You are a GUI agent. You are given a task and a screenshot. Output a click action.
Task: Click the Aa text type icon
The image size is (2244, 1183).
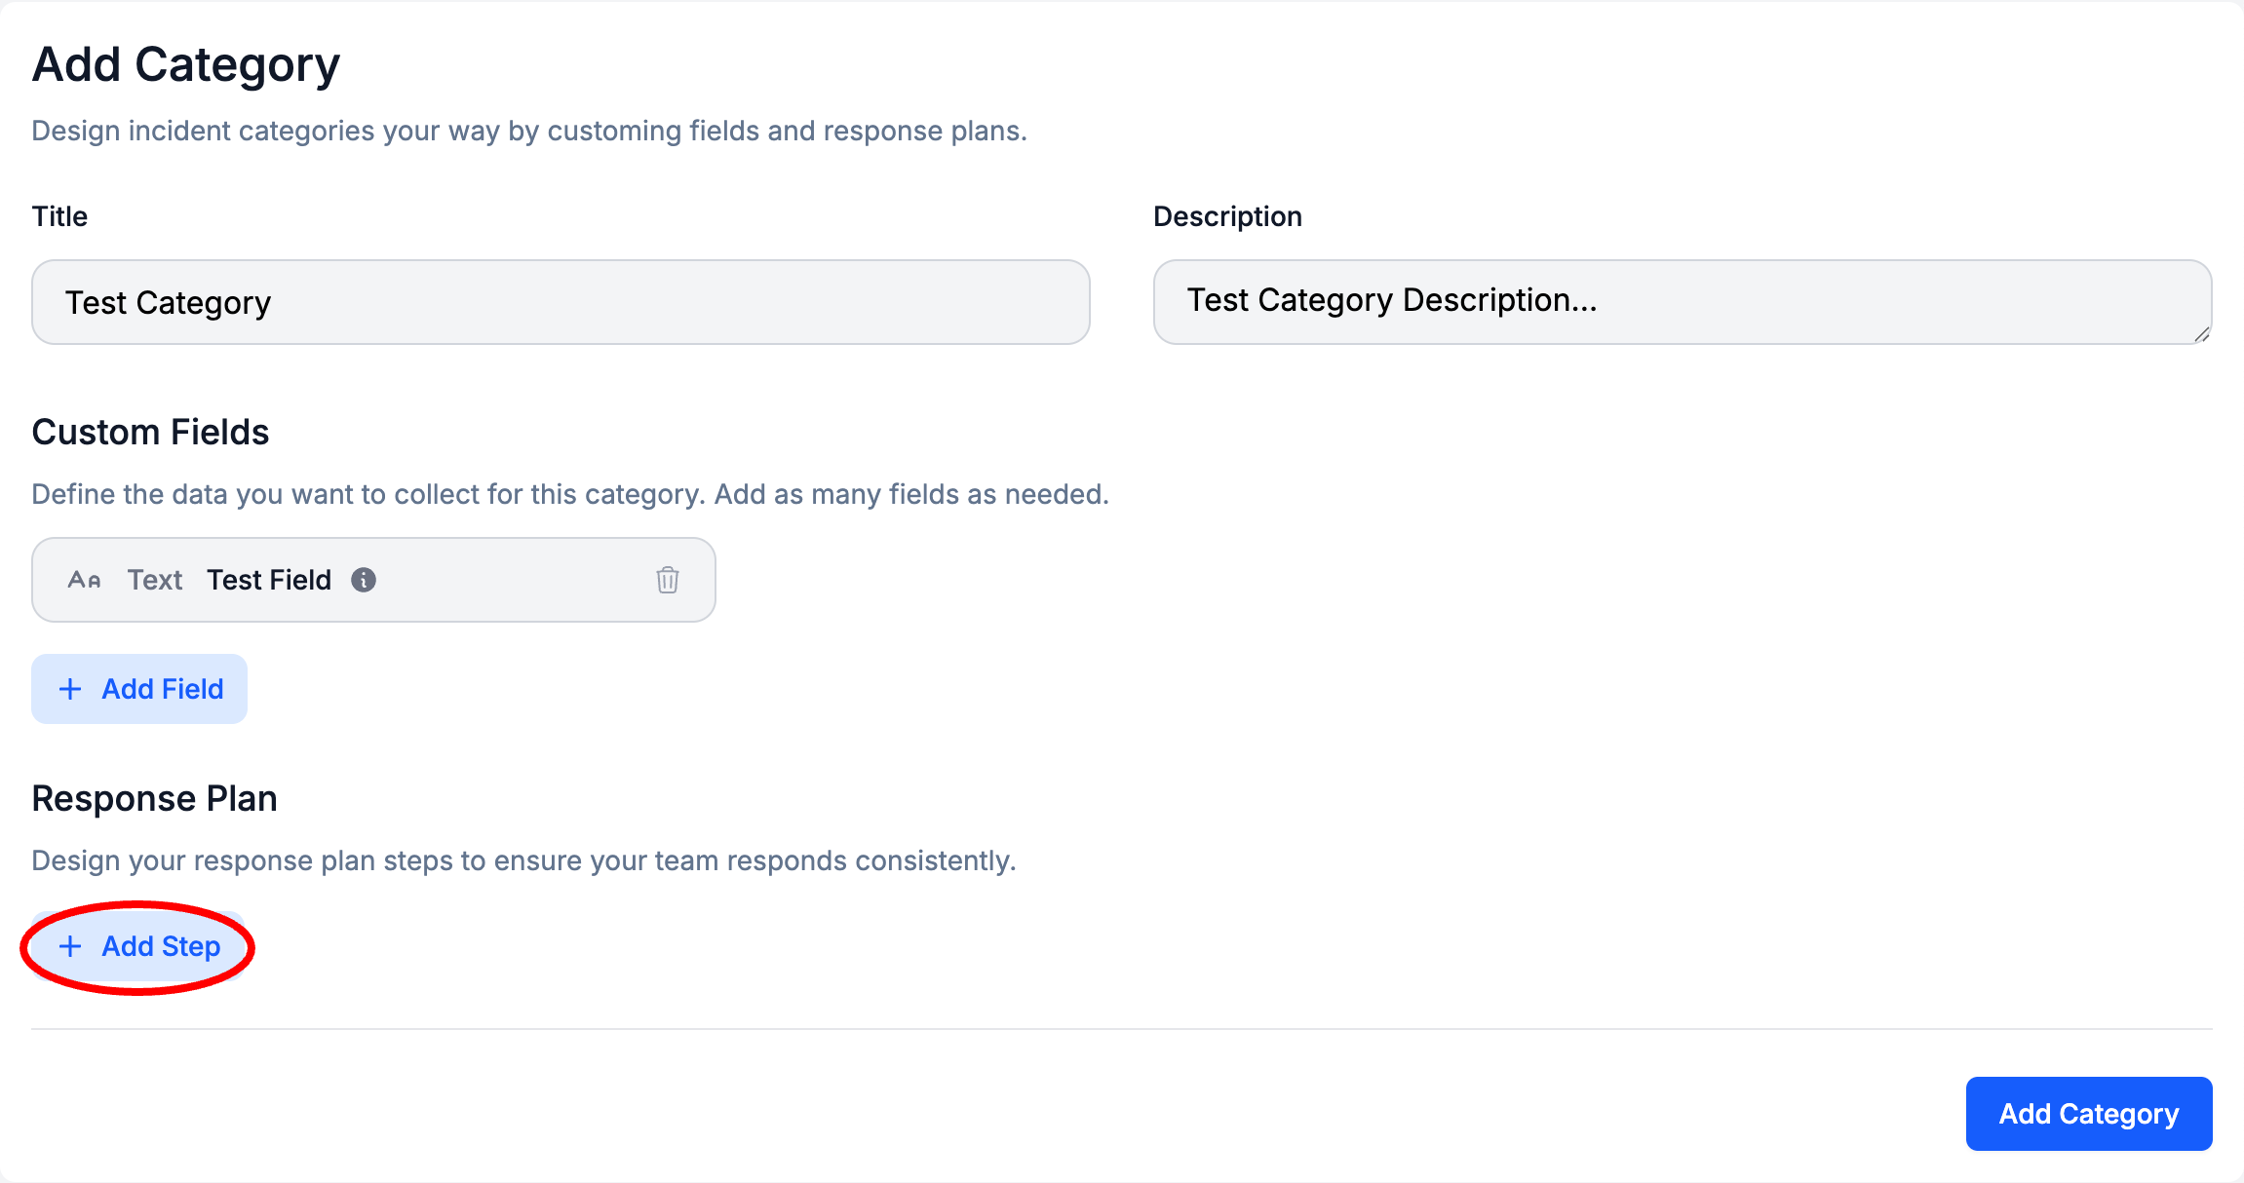pos(84,580)
